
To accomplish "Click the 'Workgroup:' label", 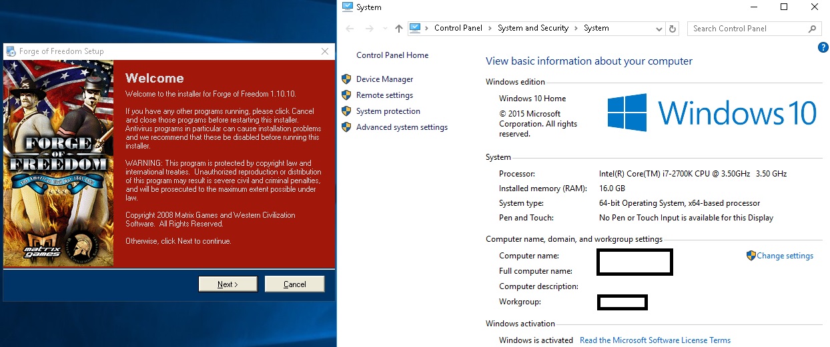I will [x=520, y=302].
